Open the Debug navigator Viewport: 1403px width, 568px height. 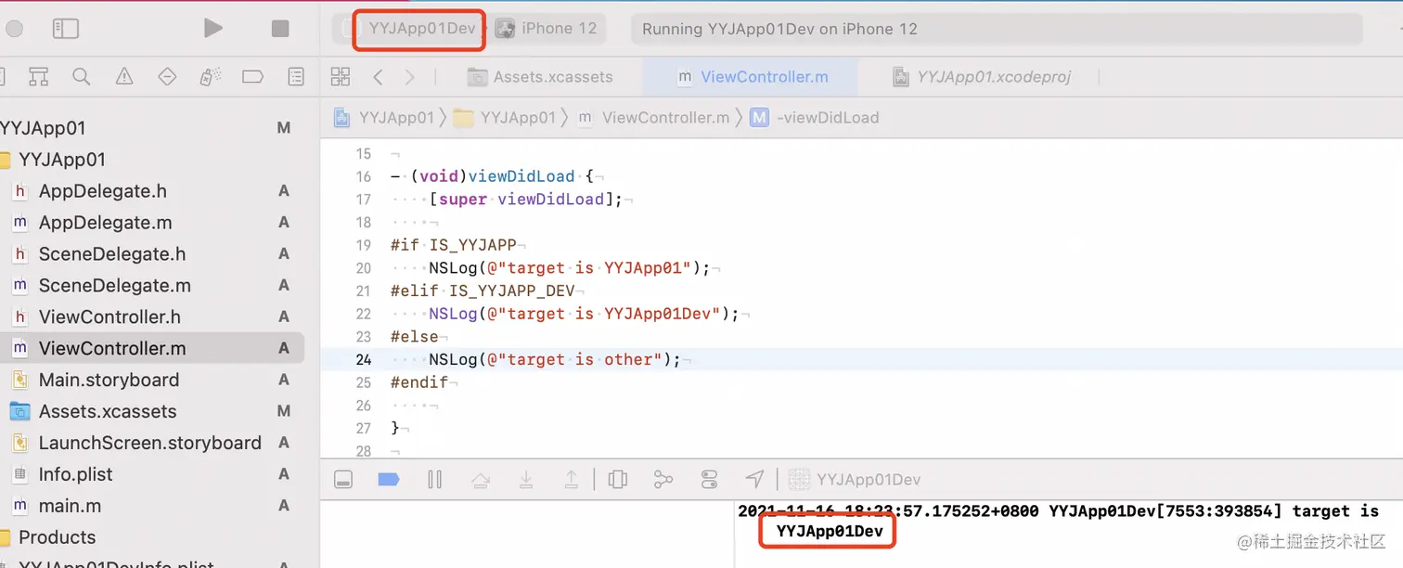(x=210, y=77)
